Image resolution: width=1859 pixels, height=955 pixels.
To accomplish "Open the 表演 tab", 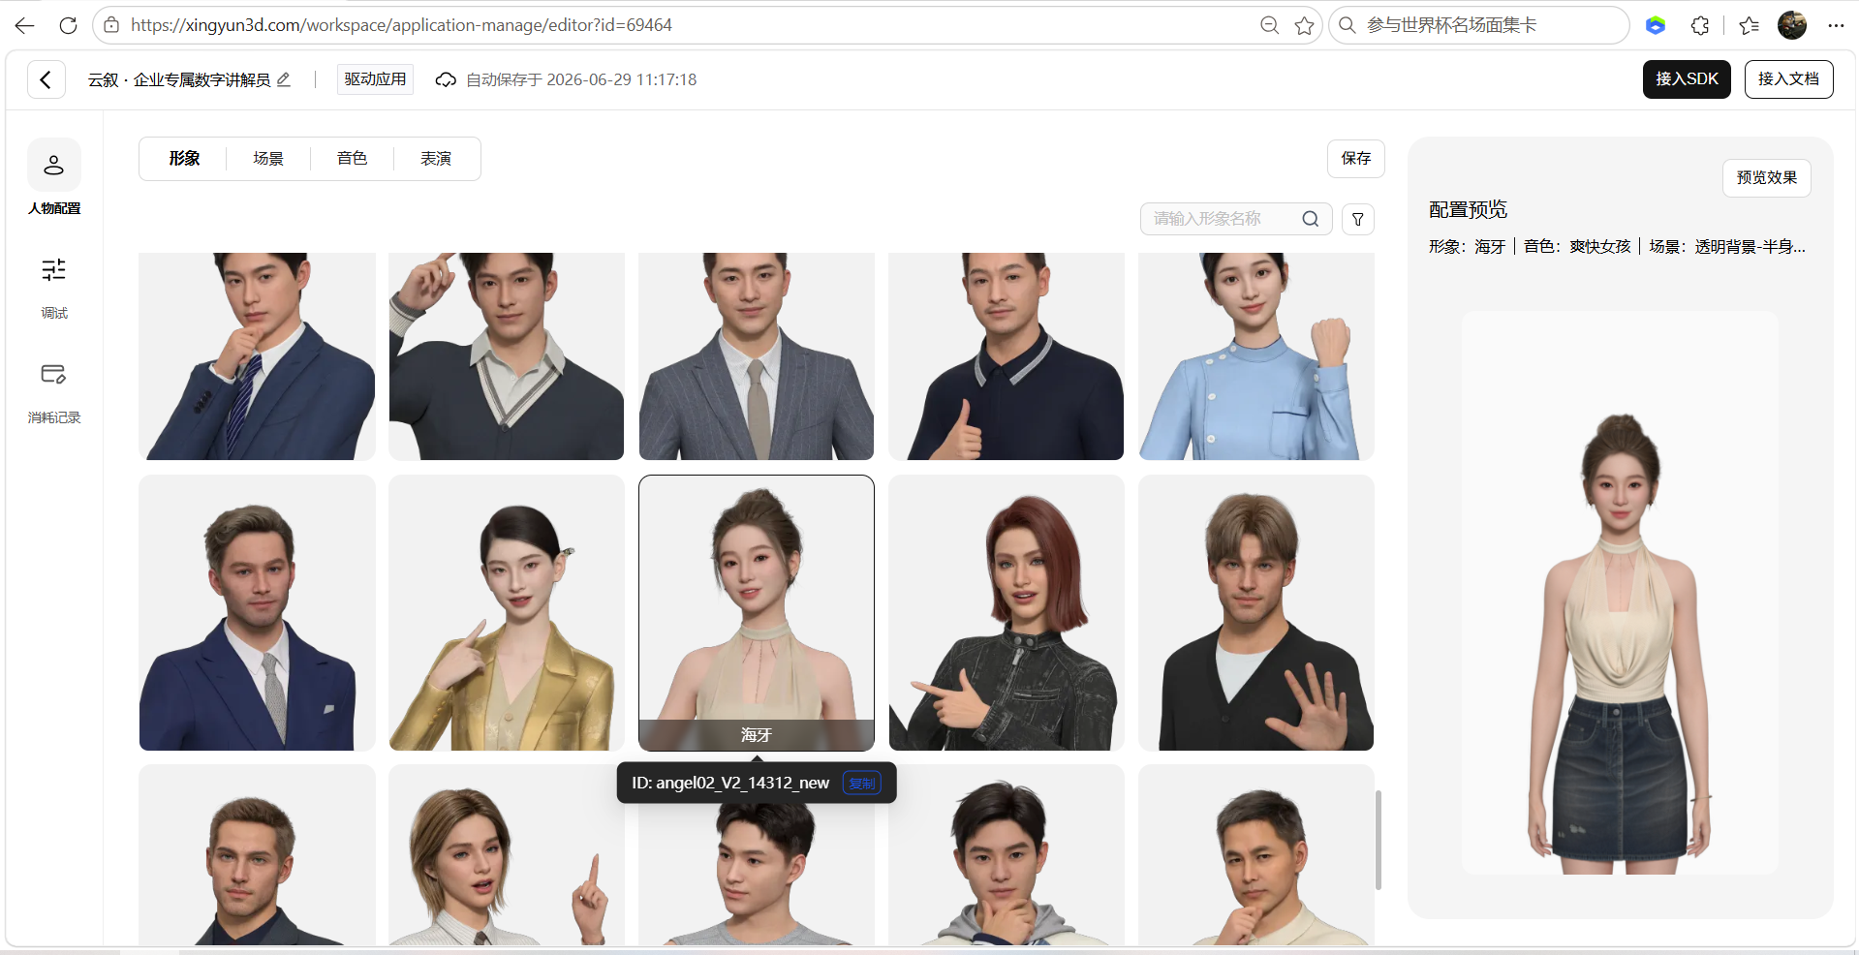I will tap(436, 159).
